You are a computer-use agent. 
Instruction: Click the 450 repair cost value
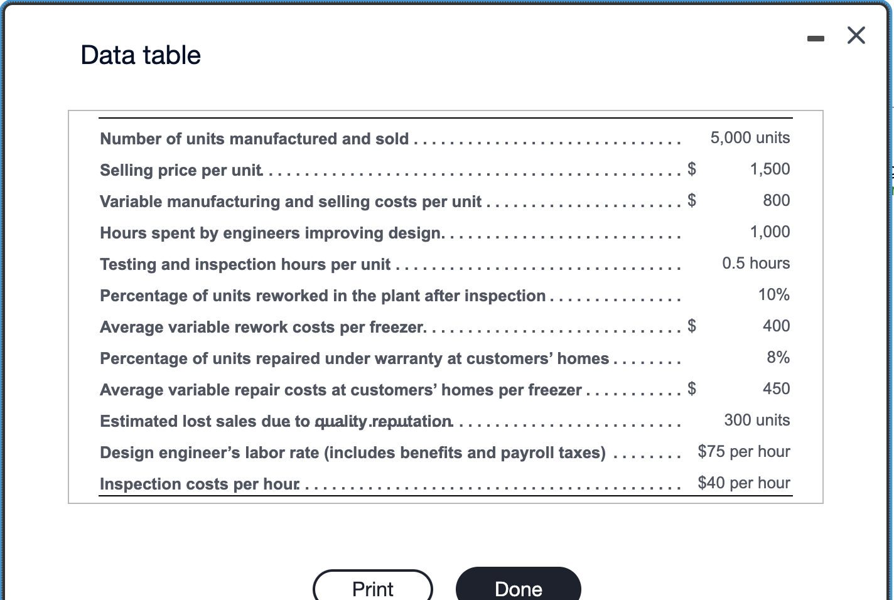[x=776, y=388]
